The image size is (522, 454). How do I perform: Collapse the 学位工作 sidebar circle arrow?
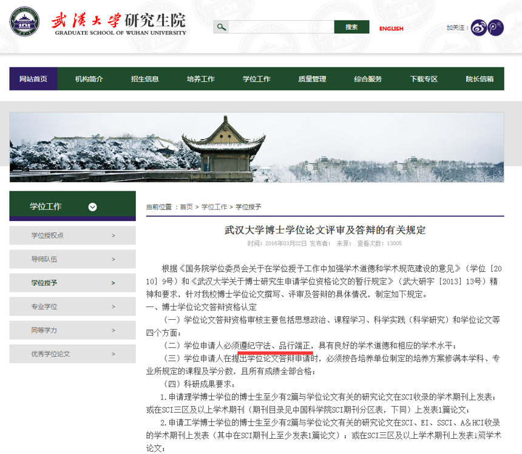tap(92, 207)
